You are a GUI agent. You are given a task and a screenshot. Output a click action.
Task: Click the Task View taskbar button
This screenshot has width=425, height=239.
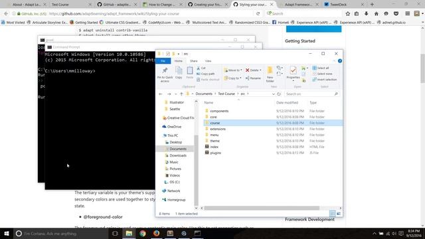[x=115, y=233]
